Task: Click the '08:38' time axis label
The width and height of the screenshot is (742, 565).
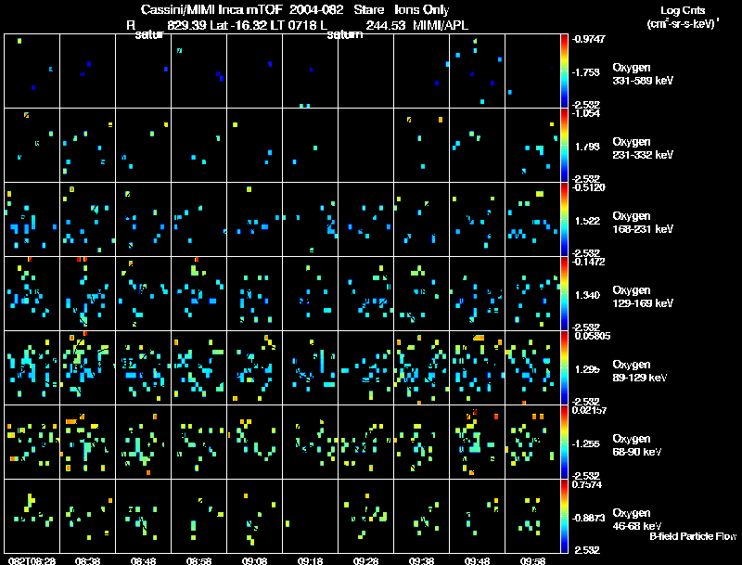Action: [x=87, y=560]
